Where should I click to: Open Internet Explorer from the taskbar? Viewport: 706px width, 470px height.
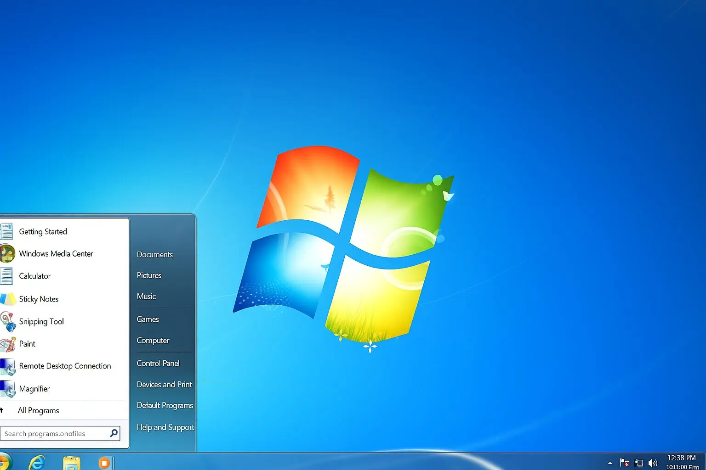(37, 463)
